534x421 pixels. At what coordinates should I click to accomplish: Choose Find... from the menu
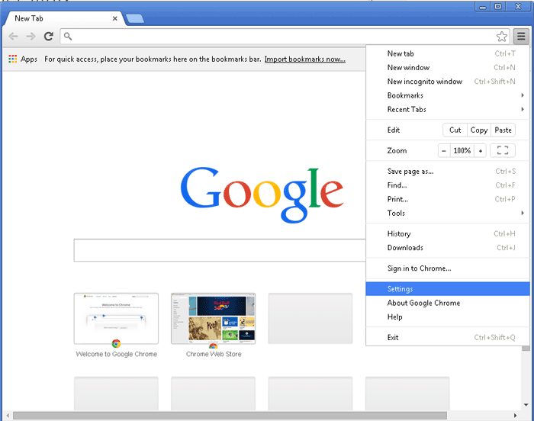pos(448,185)
